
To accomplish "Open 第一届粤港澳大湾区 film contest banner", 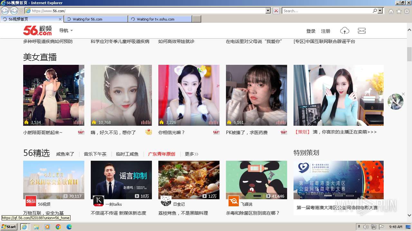I will pos(339,180).
